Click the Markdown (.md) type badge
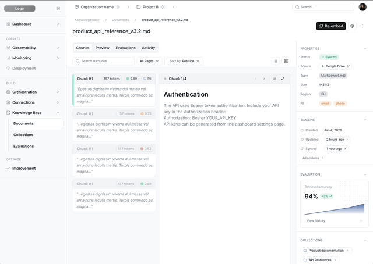 point(333,76)
